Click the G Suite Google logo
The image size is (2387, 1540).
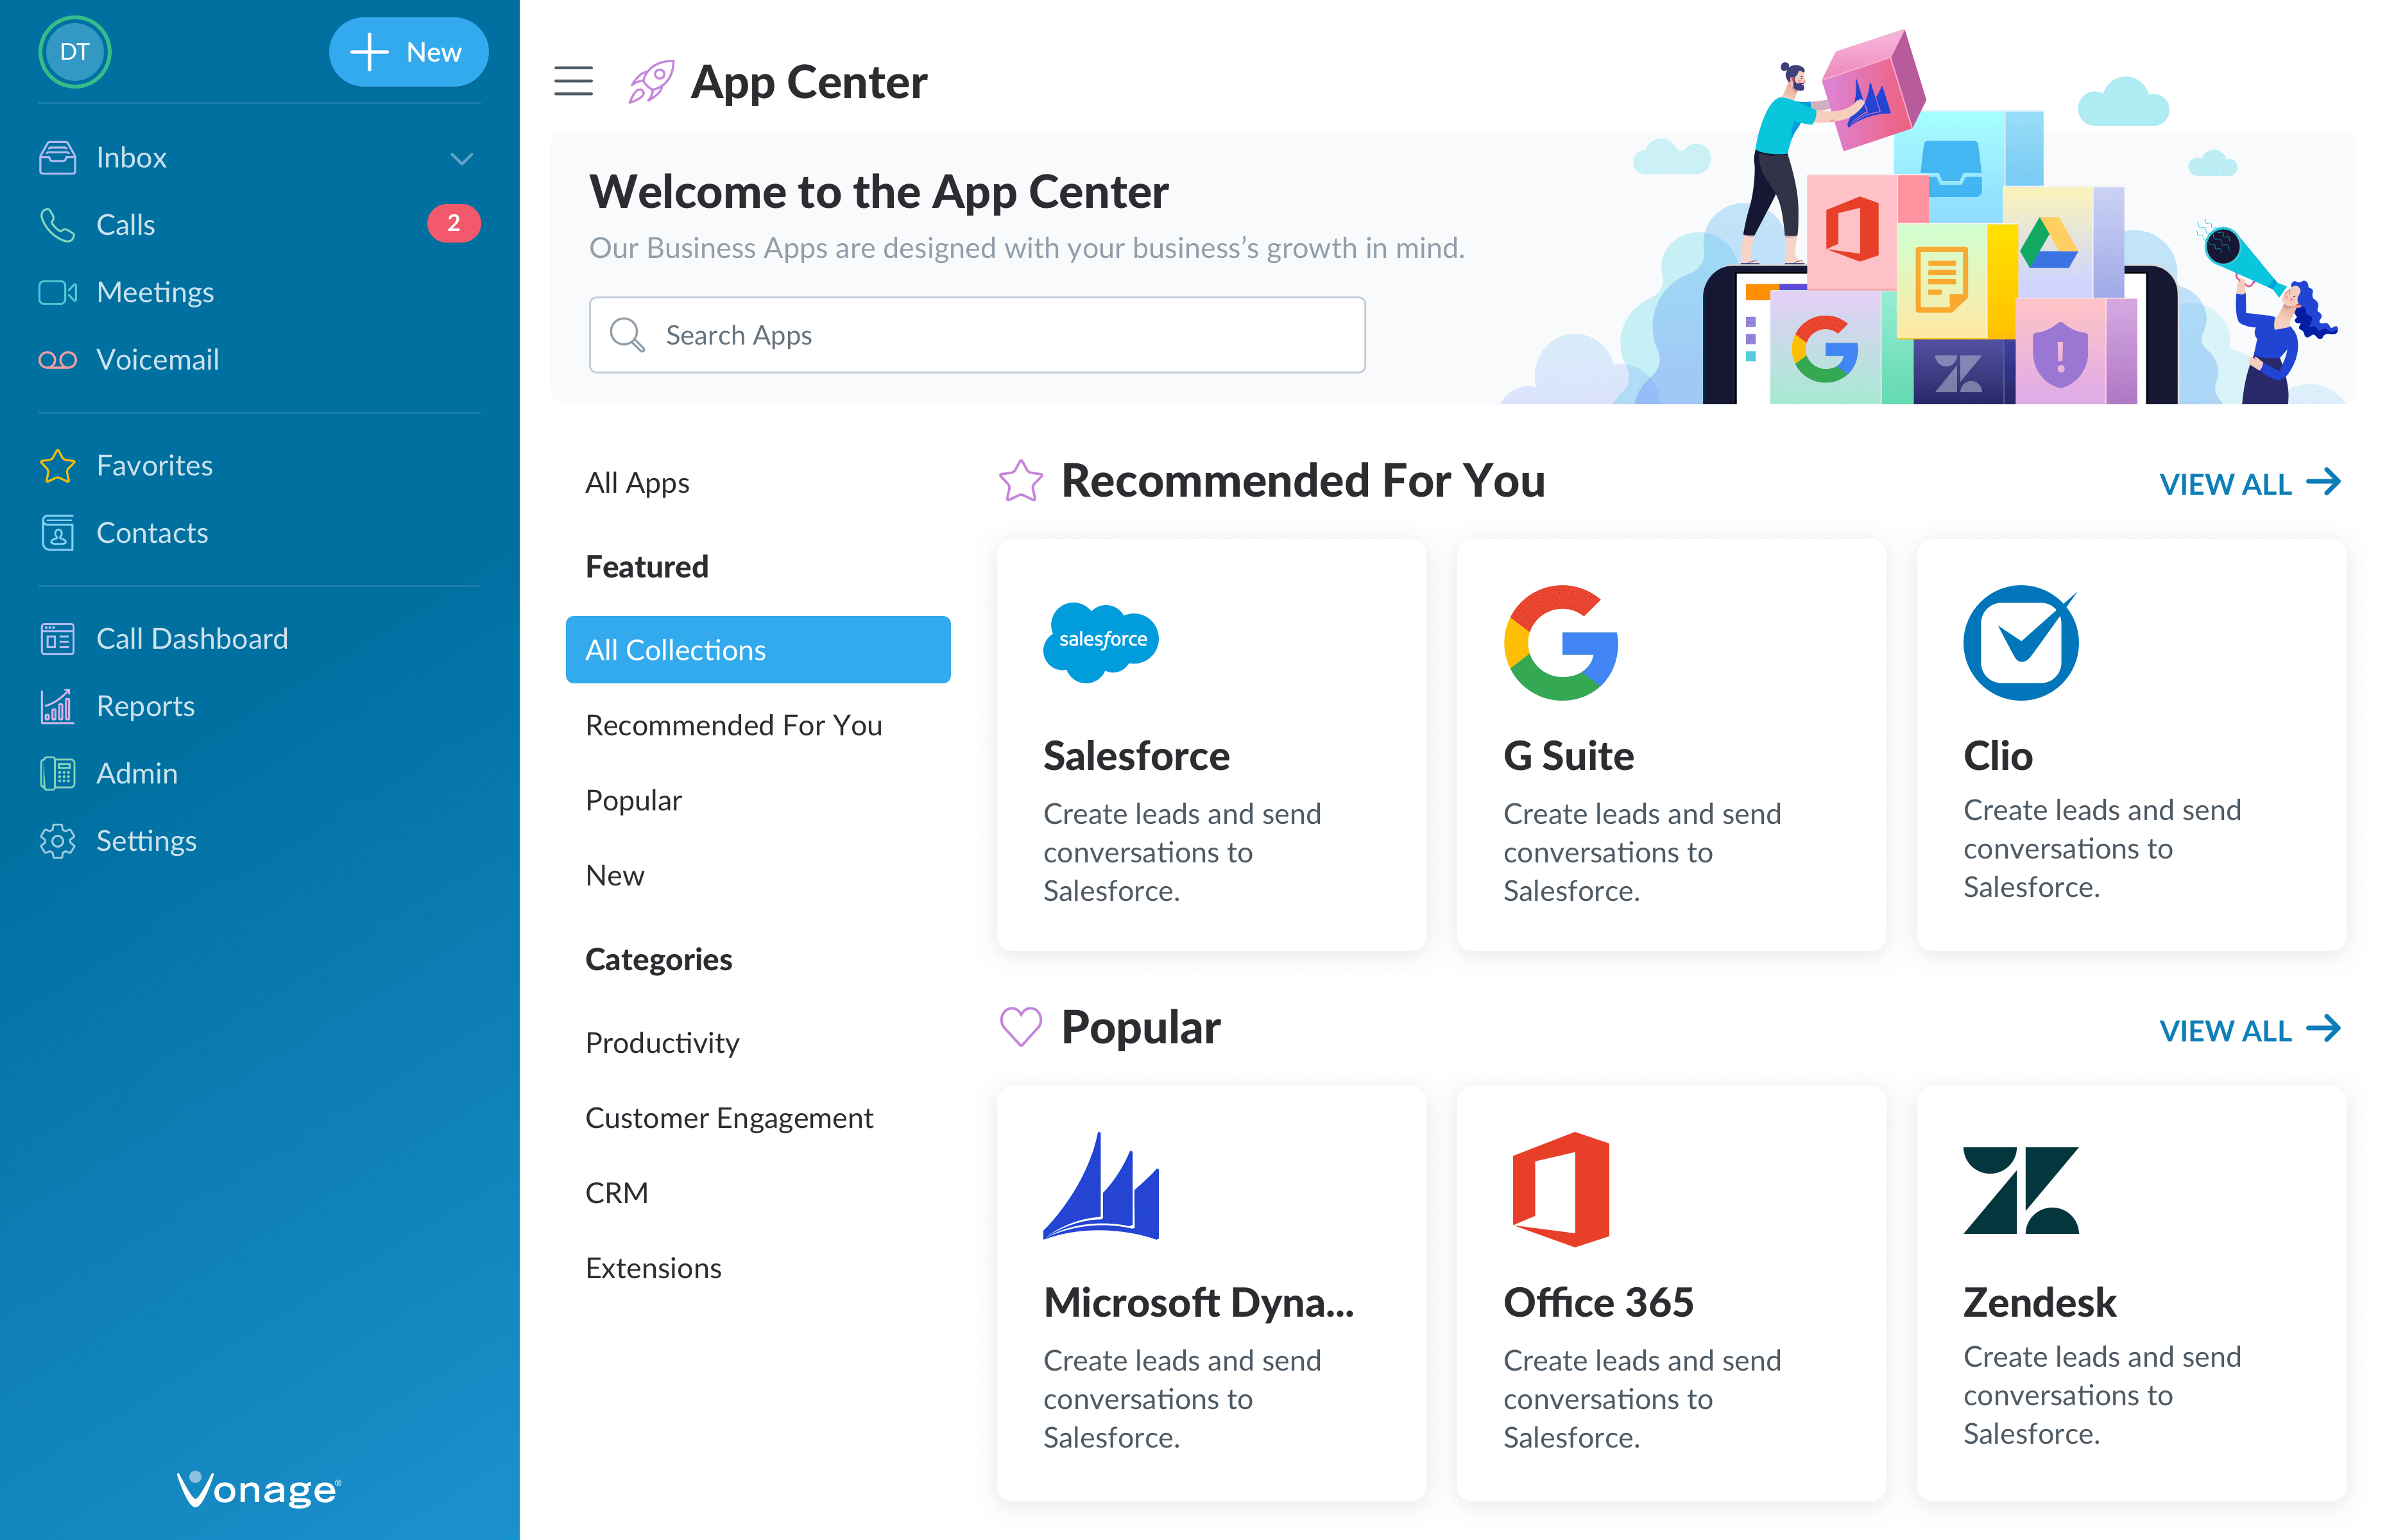(x=1561, y=643)
